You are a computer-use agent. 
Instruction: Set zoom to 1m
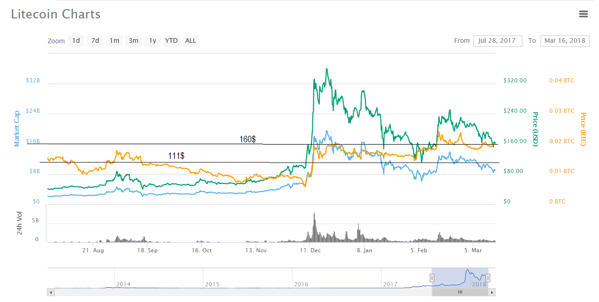(x=114, y=41)
